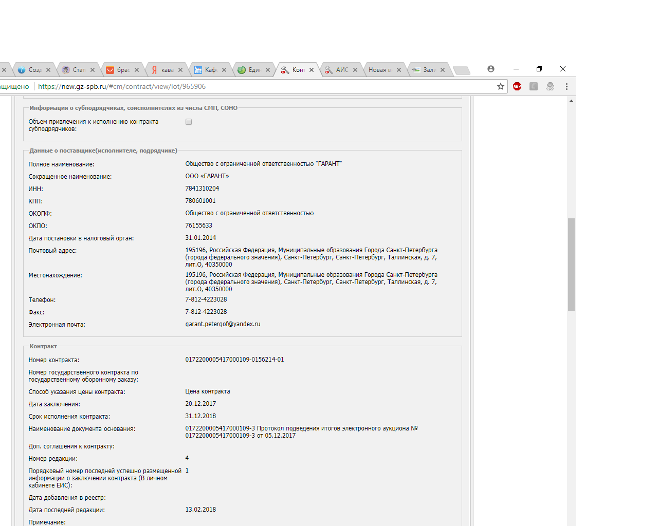Click the tax registration date 31.01.2014
658x526 pixels.
200,238
